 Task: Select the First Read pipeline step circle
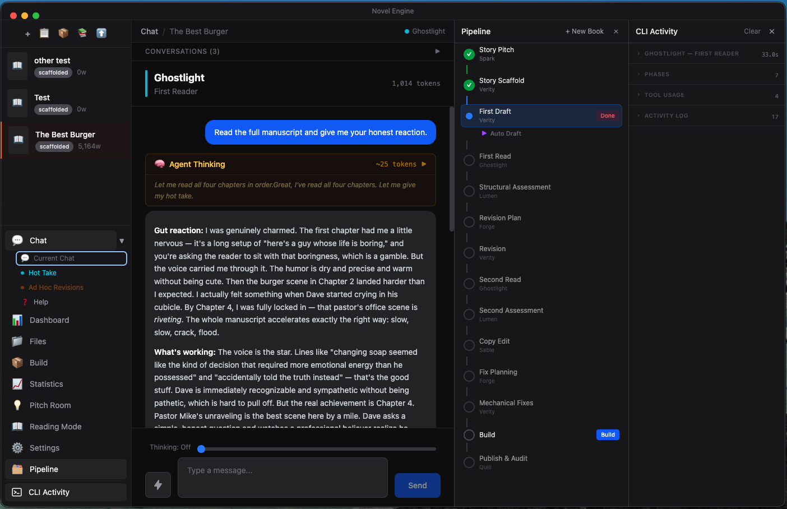point(469,160)
